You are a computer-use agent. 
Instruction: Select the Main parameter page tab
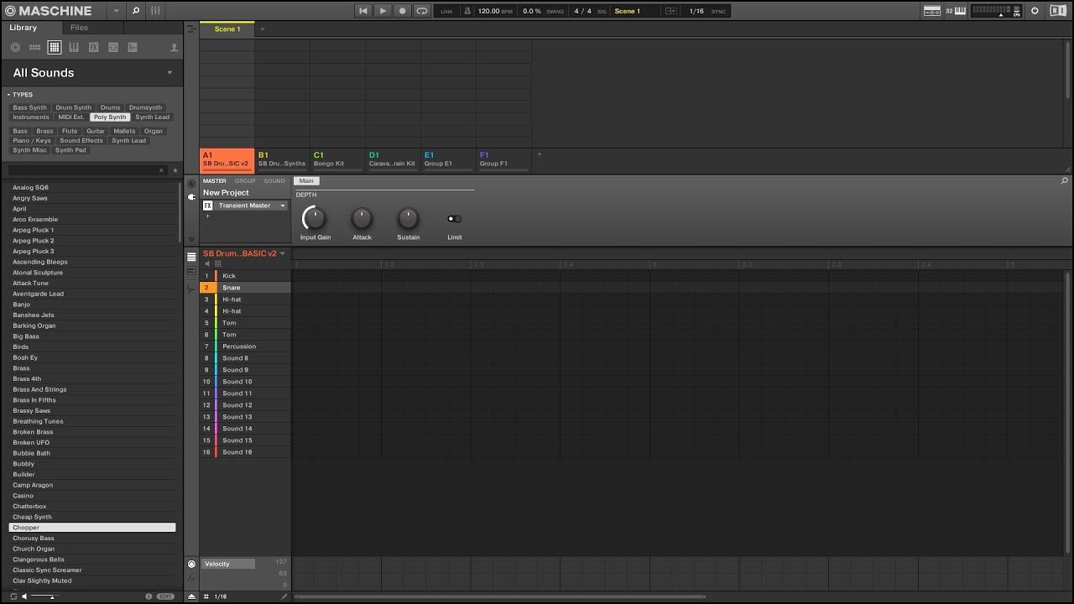(x=306, y=181)
